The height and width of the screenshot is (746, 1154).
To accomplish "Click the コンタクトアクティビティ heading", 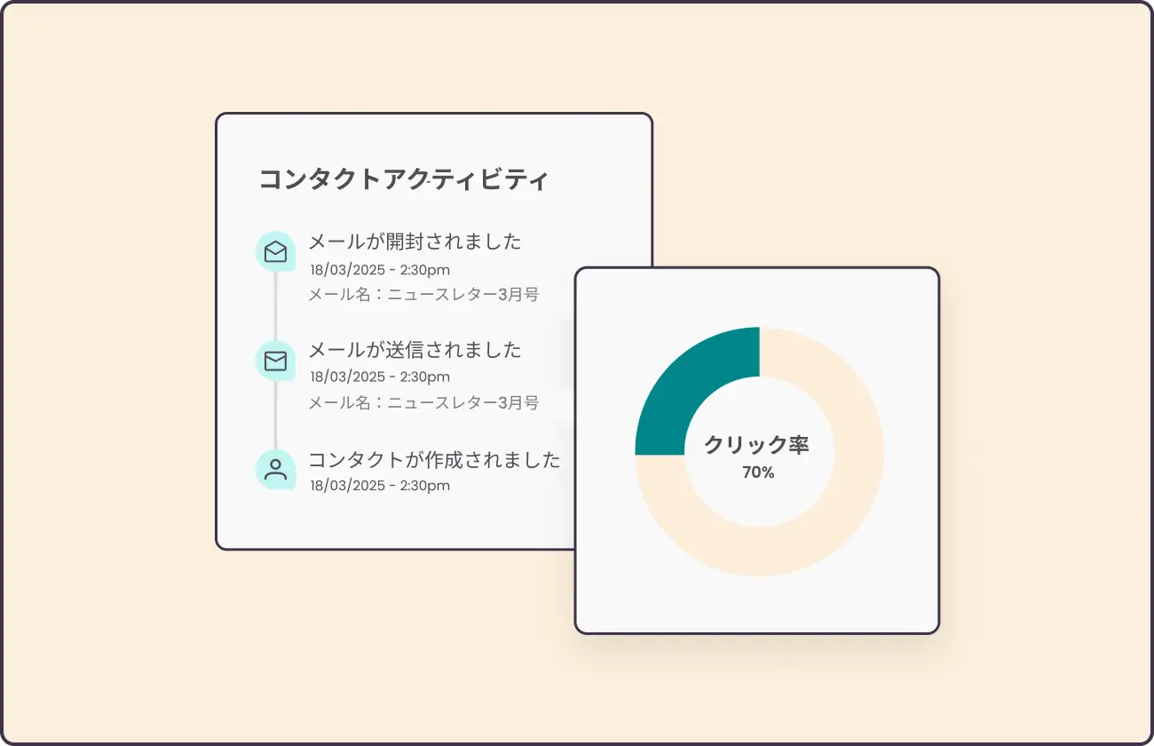I will (404, 179).
